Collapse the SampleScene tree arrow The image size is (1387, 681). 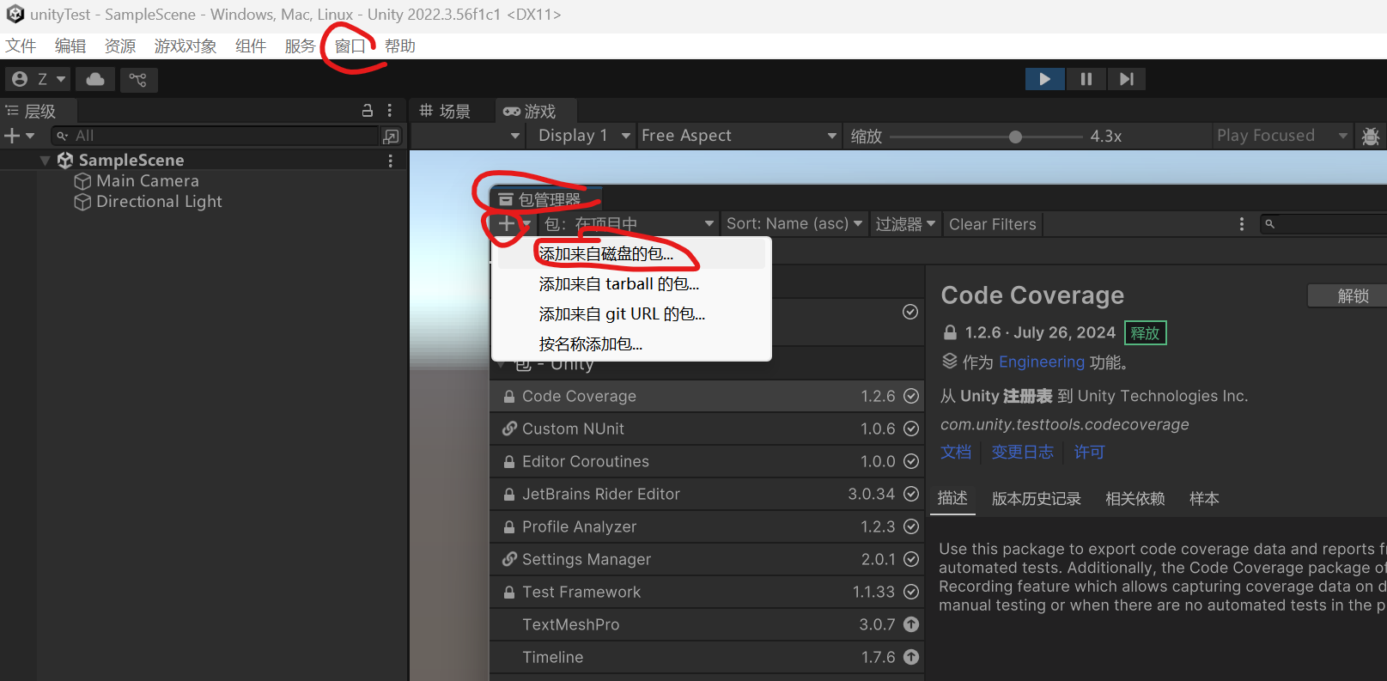tap(45, 161)
